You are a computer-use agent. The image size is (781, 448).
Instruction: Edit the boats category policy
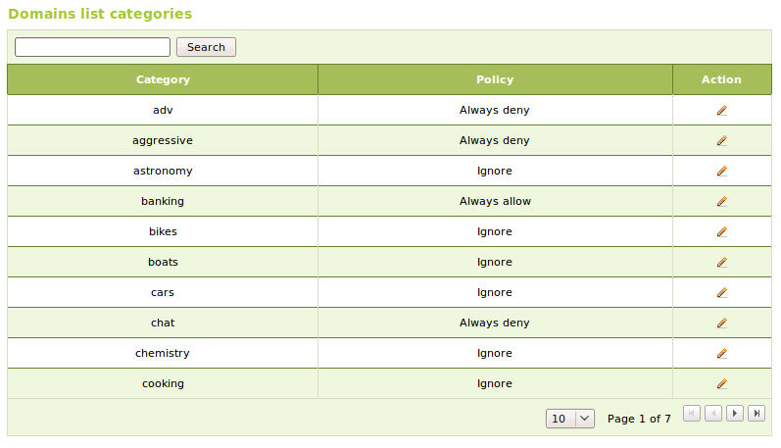722,262
